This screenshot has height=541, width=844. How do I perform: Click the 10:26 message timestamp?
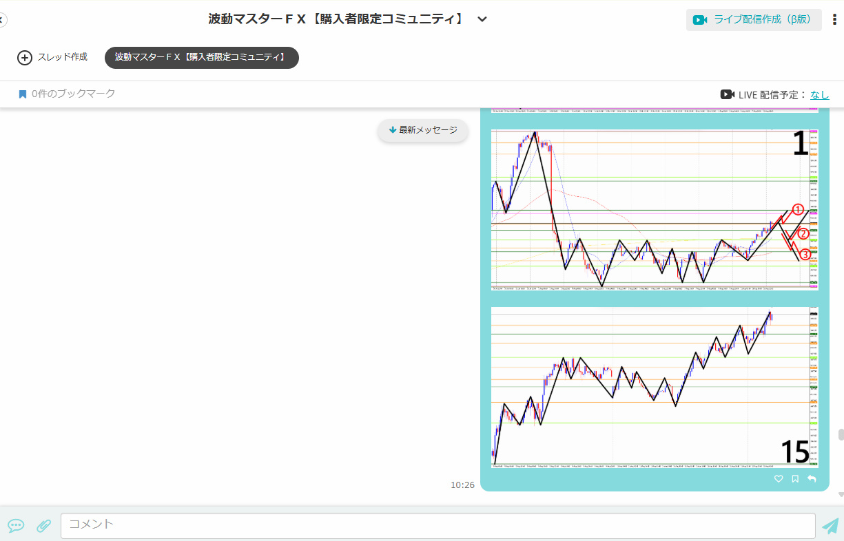(462, 485)
